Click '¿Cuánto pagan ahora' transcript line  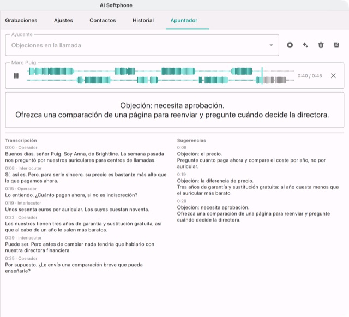(71, 195)
